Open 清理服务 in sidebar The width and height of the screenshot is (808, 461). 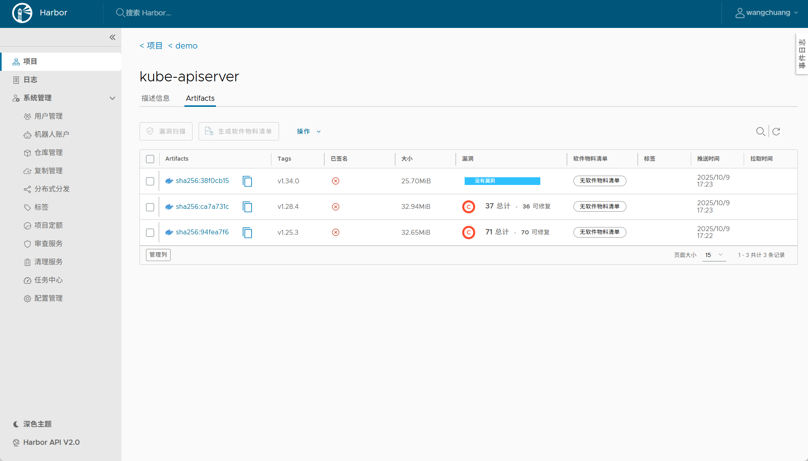click(48, 262)
